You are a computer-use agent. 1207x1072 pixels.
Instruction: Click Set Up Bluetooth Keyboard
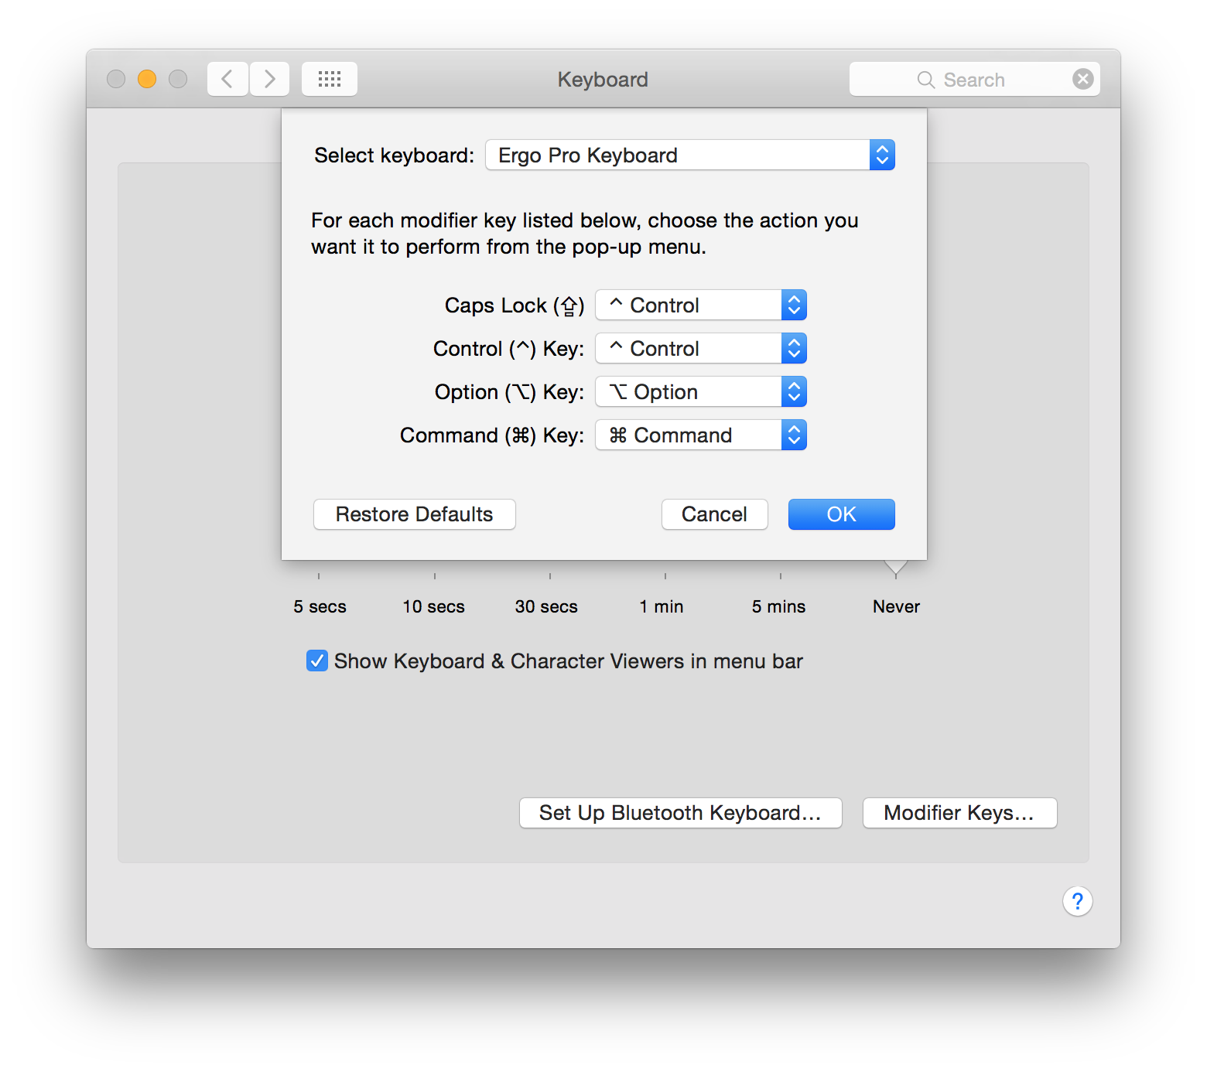point(680,813)
